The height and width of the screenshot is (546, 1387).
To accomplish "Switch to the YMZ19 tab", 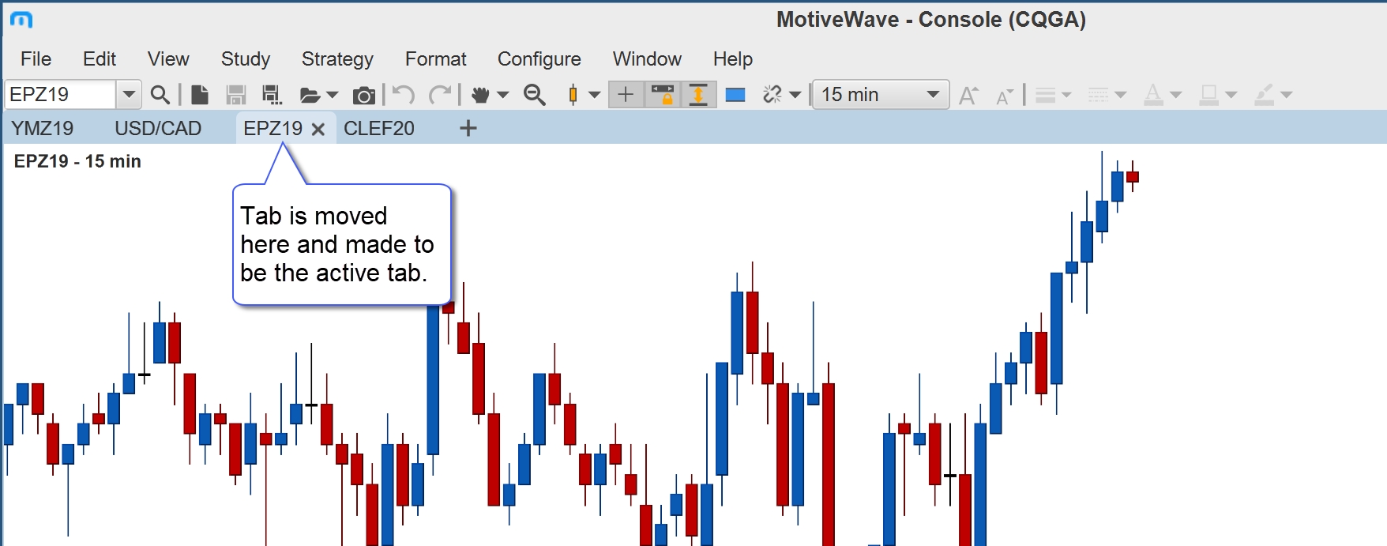I will tap(43, 128).
